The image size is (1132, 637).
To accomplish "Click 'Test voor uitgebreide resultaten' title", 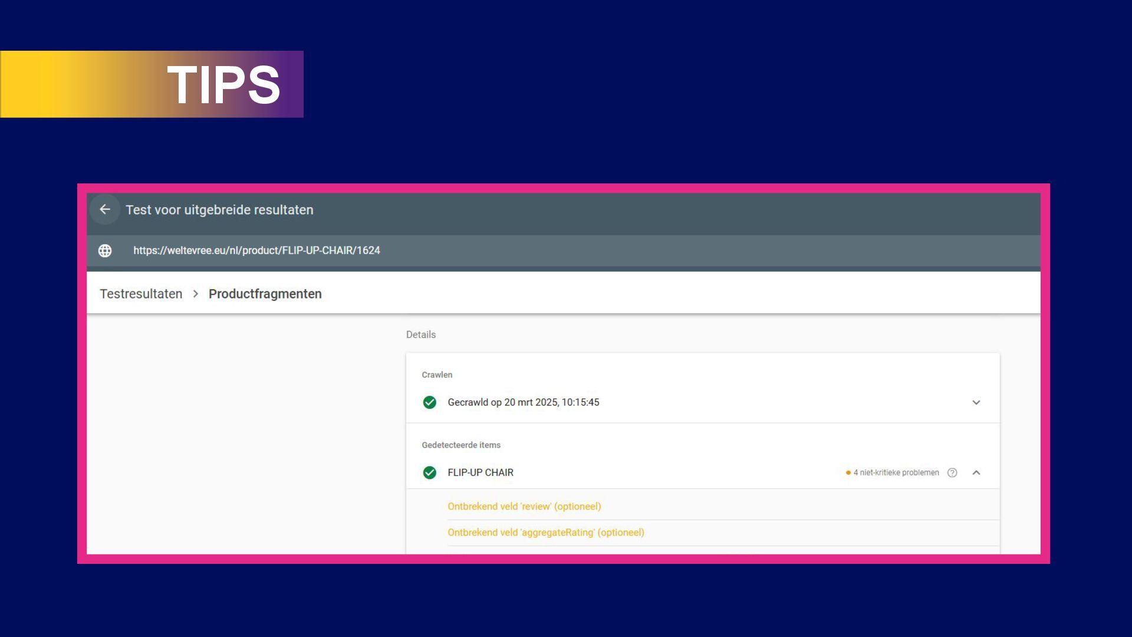I will [219, 210].
